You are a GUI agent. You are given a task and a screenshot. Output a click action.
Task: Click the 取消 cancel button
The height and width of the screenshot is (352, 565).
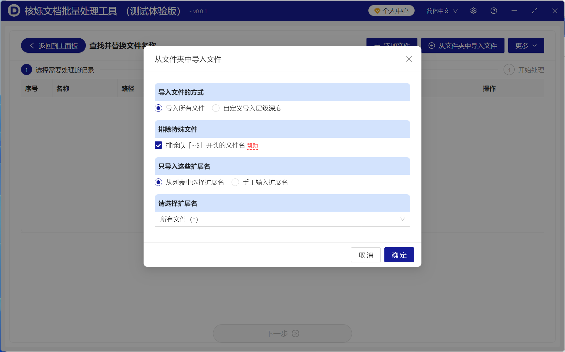tap(366, 255)
